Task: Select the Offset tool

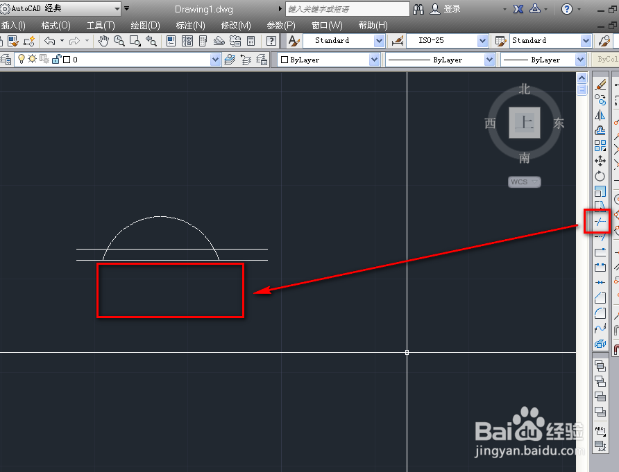Action: click(x=600, y=130)
